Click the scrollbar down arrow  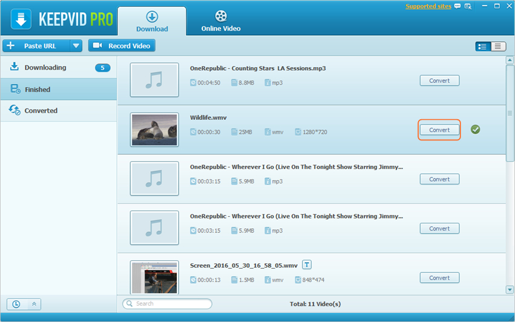point(510,290)
